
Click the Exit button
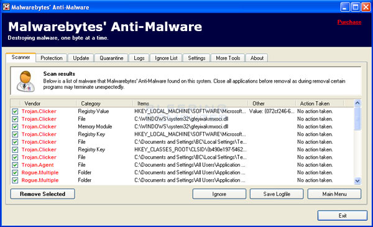coord(343,216)
